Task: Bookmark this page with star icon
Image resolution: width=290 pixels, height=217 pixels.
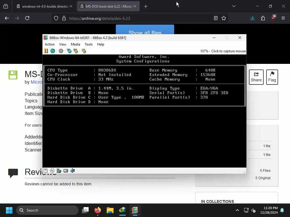Action: (224, 18)
